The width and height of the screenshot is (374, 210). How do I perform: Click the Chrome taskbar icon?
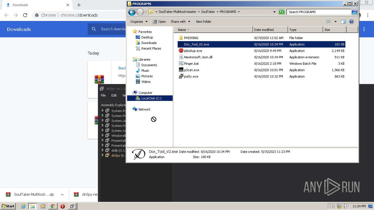[x=53, y=206]
